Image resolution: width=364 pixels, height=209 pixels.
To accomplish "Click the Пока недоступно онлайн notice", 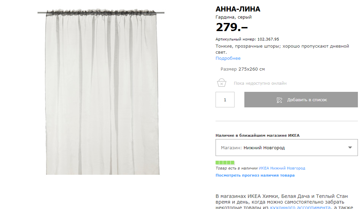I will (x=260, y=83).
